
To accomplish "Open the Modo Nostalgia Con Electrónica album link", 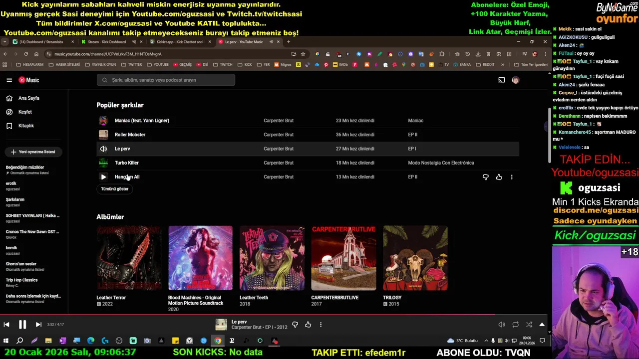I will pyautogui.click(x=441, y=163).
